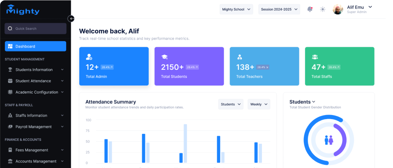Viewport: 393px width, 168px height.
Task: Expand Students Information menu
Action: click(35, 70)
